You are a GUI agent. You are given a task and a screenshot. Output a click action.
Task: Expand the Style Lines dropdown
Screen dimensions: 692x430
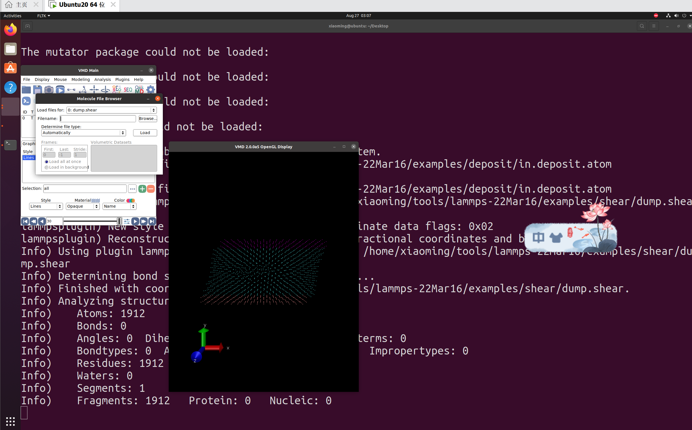(x=46, y=206)
